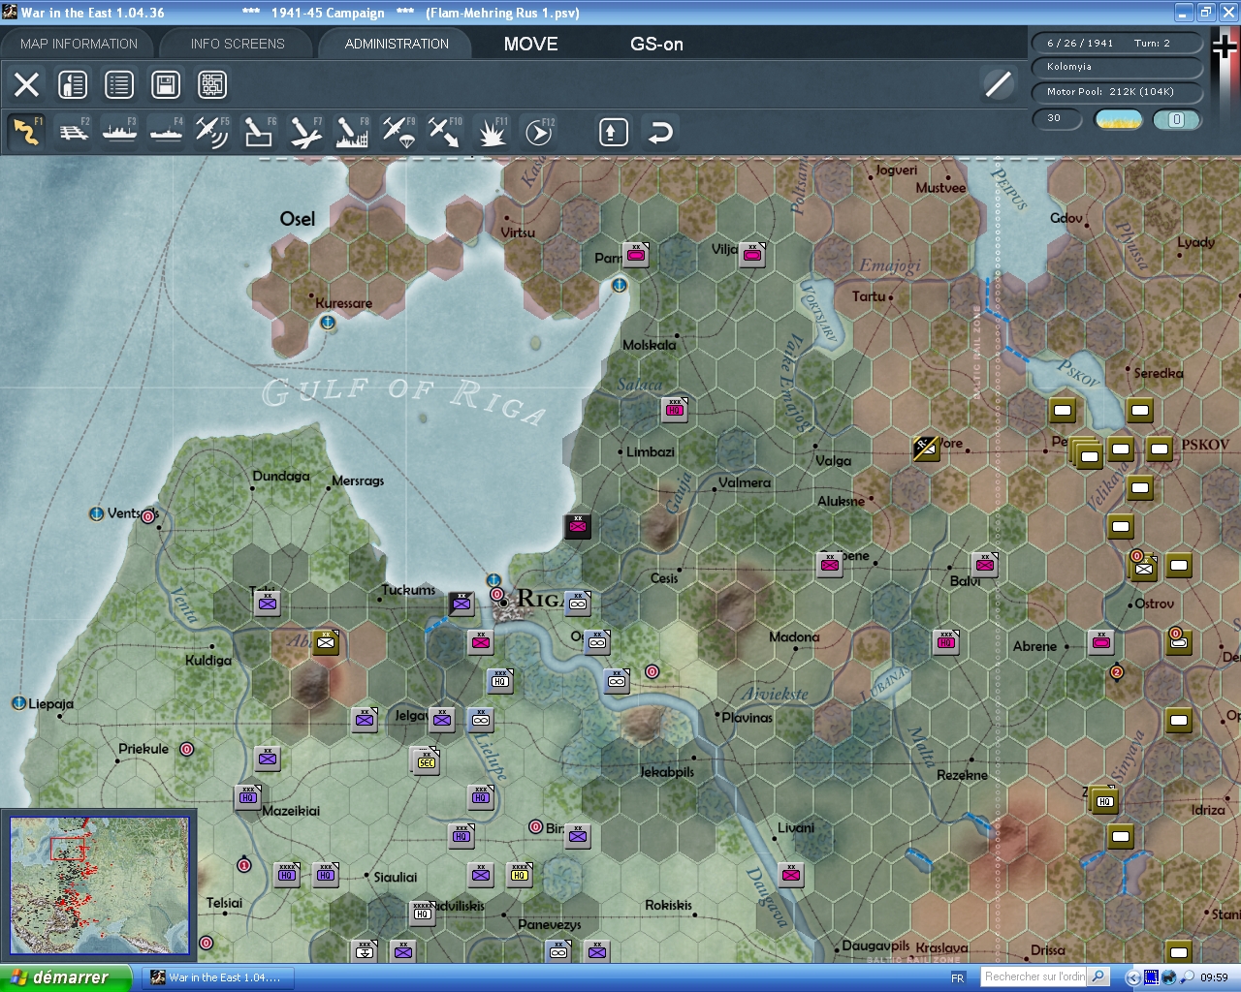1241x992 pixels.
Task: Click the taskbar clock 09:59
Action: click(1214, 977)
